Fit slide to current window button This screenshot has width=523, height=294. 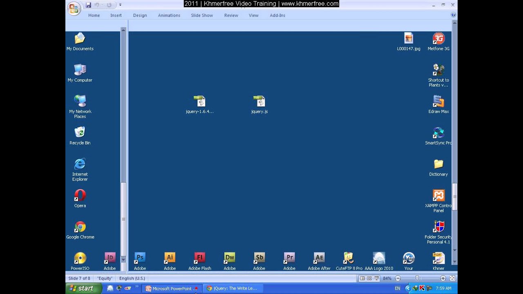[x=452, y=278]
